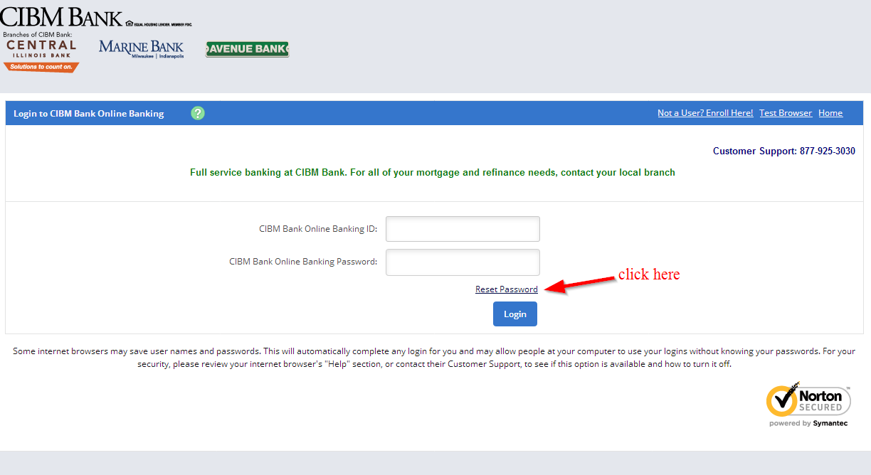Screen dimensions: 871x475
Task: Click the green help question mark icon
Action: point(198,113)
